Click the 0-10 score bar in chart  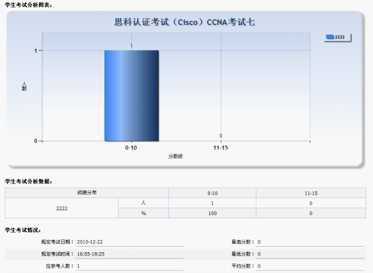131,96
